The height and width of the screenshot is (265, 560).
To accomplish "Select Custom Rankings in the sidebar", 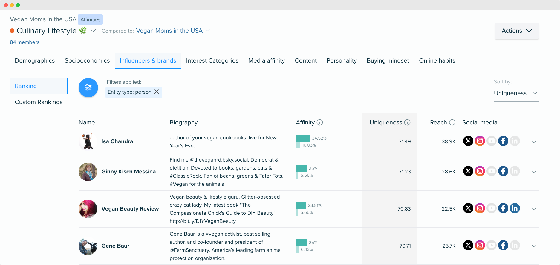I will click(39, 102).
